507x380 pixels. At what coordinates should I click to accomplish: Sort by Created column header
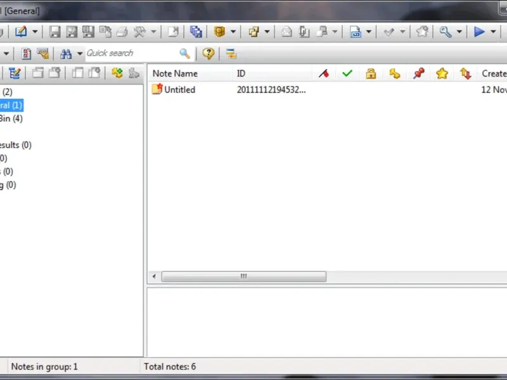(492, 73)
